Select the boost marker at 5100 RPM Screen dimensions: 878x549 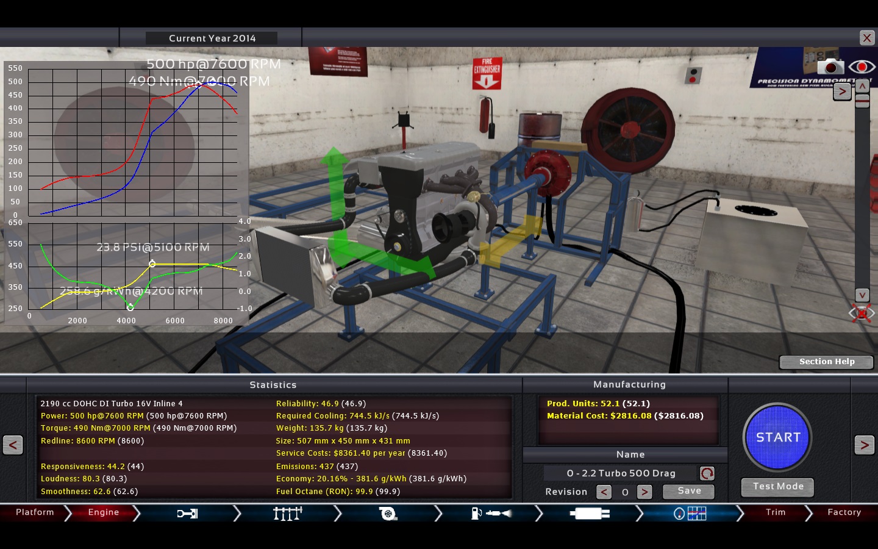(152, 264)
